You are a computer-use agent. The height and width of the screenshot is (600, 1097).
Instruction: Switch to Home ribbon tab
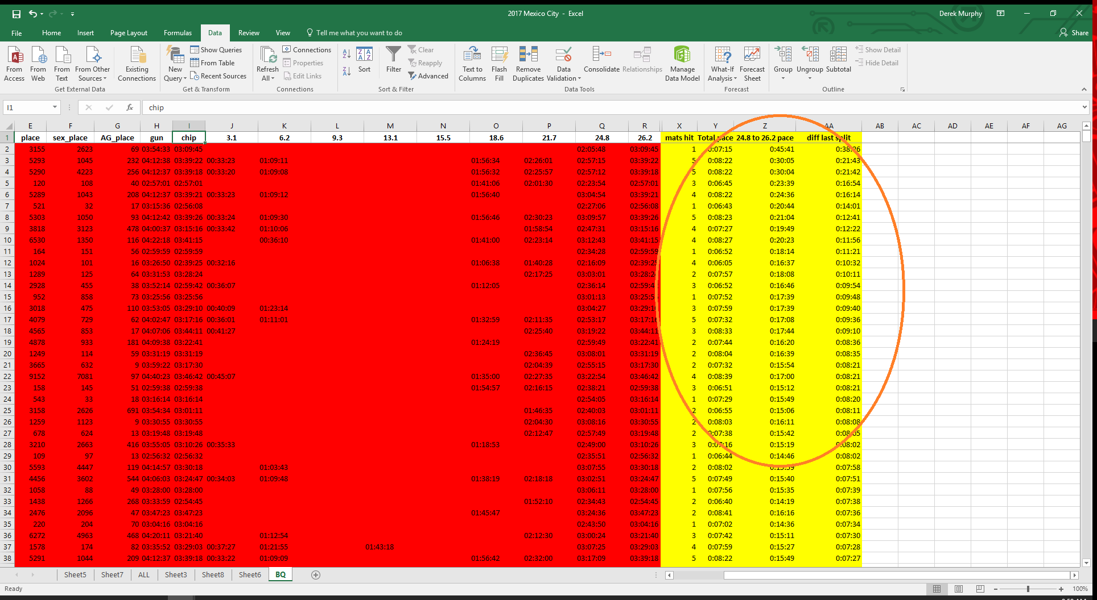[x=51, y=33]
